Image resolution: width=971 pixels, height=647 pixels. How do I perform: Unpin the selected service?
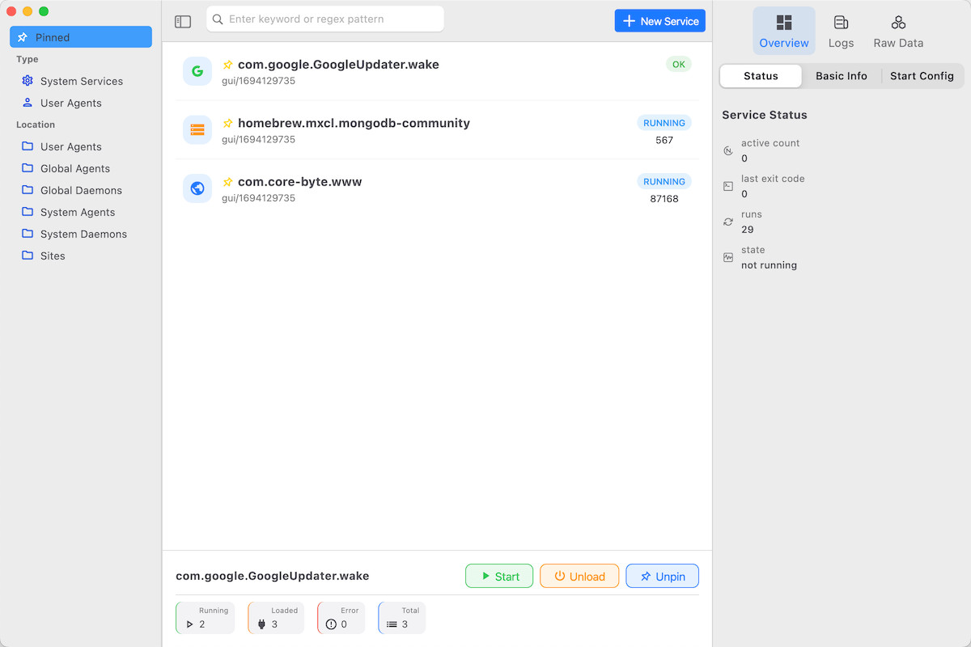[x=662, y=577]
